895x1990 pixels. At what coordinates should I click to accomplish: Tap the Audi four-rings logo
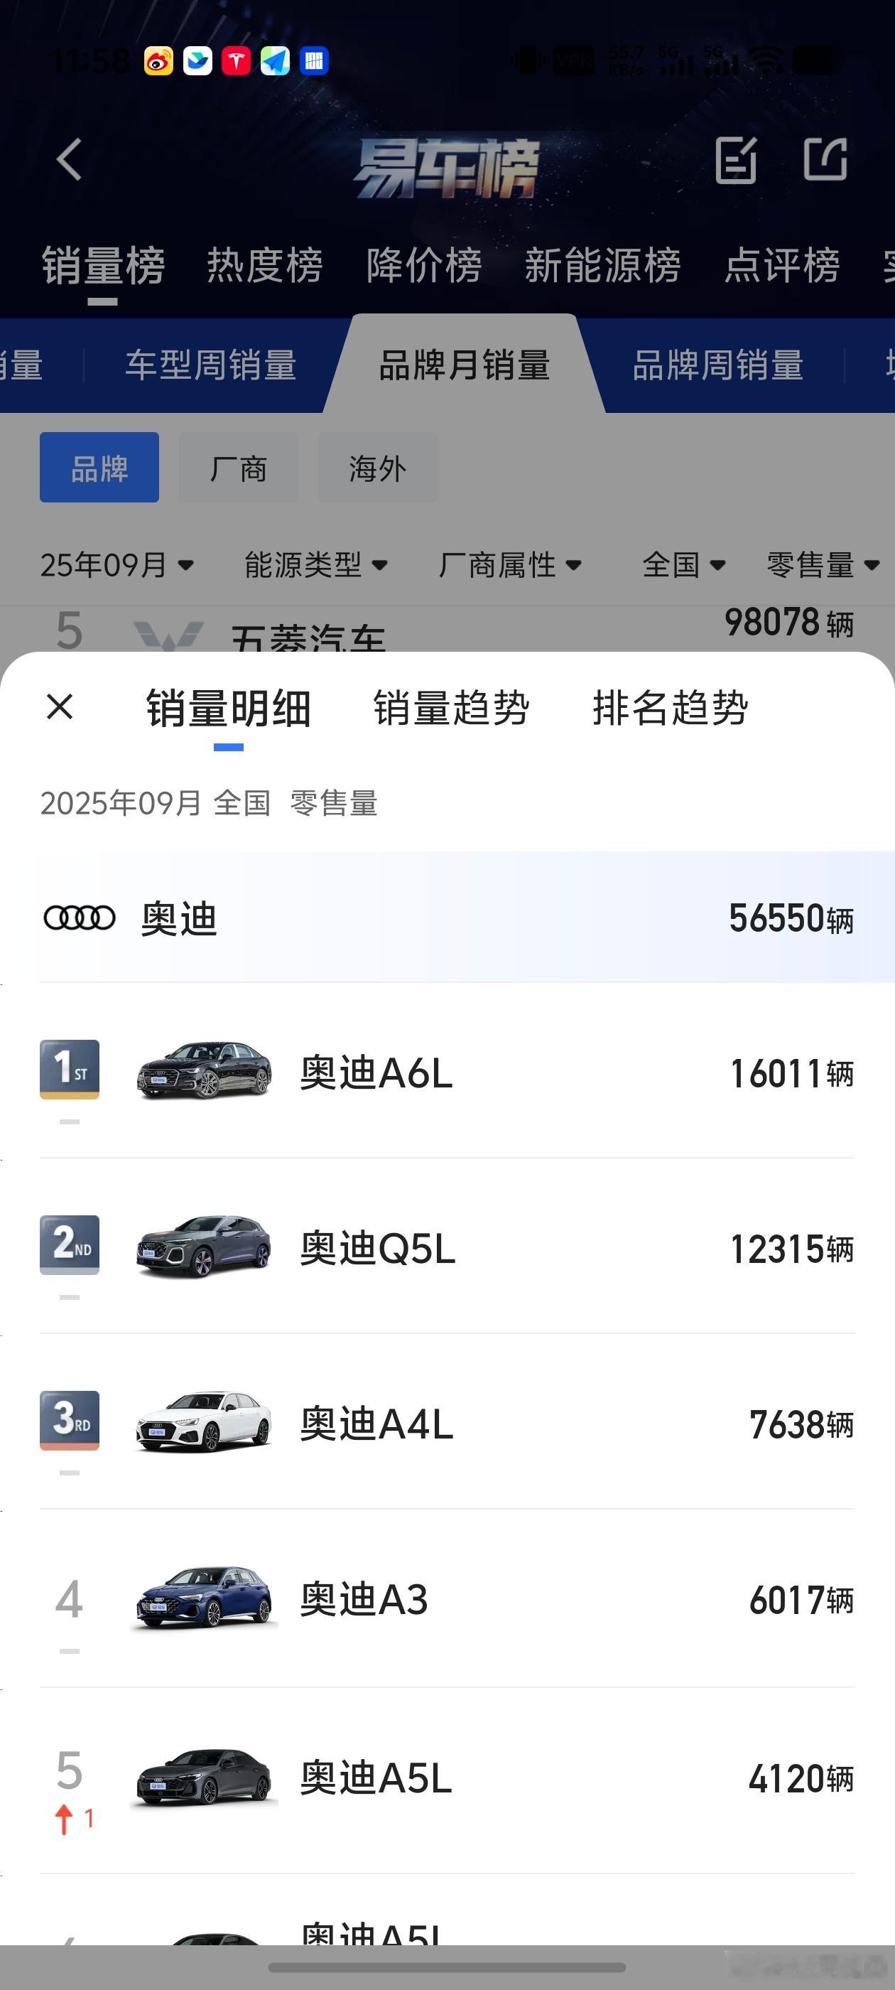79,918
